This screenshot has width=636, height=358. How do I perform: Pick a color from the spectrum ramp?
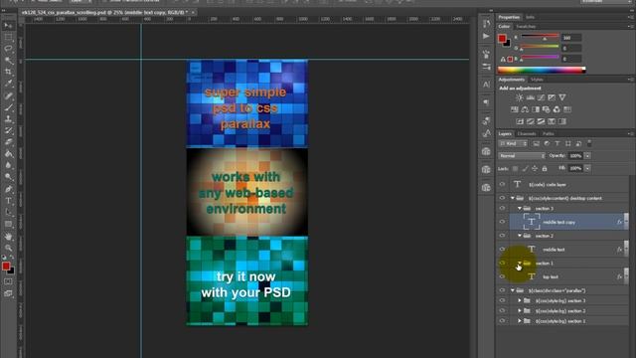point(542,71)
